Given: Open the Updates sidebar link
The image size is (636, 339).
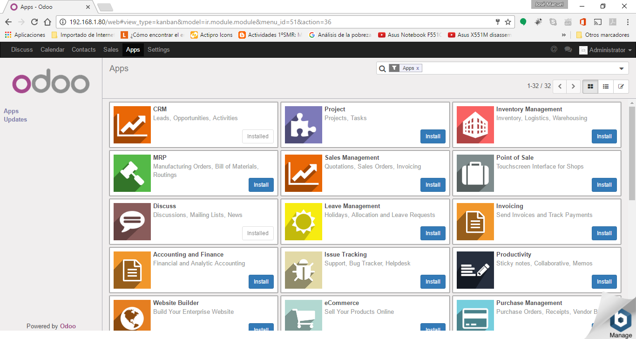Looking at the screenshot, I should (15, 120).
